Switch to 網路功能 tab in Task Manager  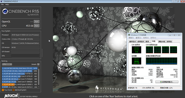[x=162, y=42]
